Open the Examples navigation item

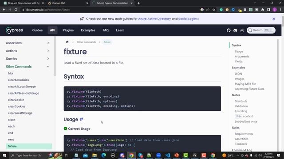(x=88, y=30)
